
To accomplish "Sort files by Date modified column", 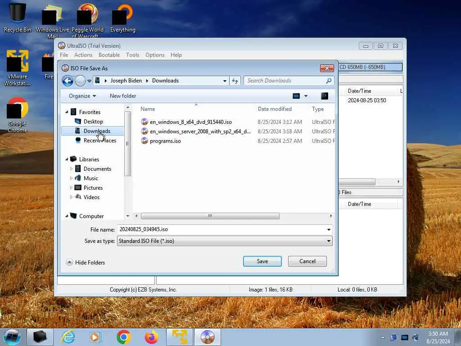I will (275, 109).
